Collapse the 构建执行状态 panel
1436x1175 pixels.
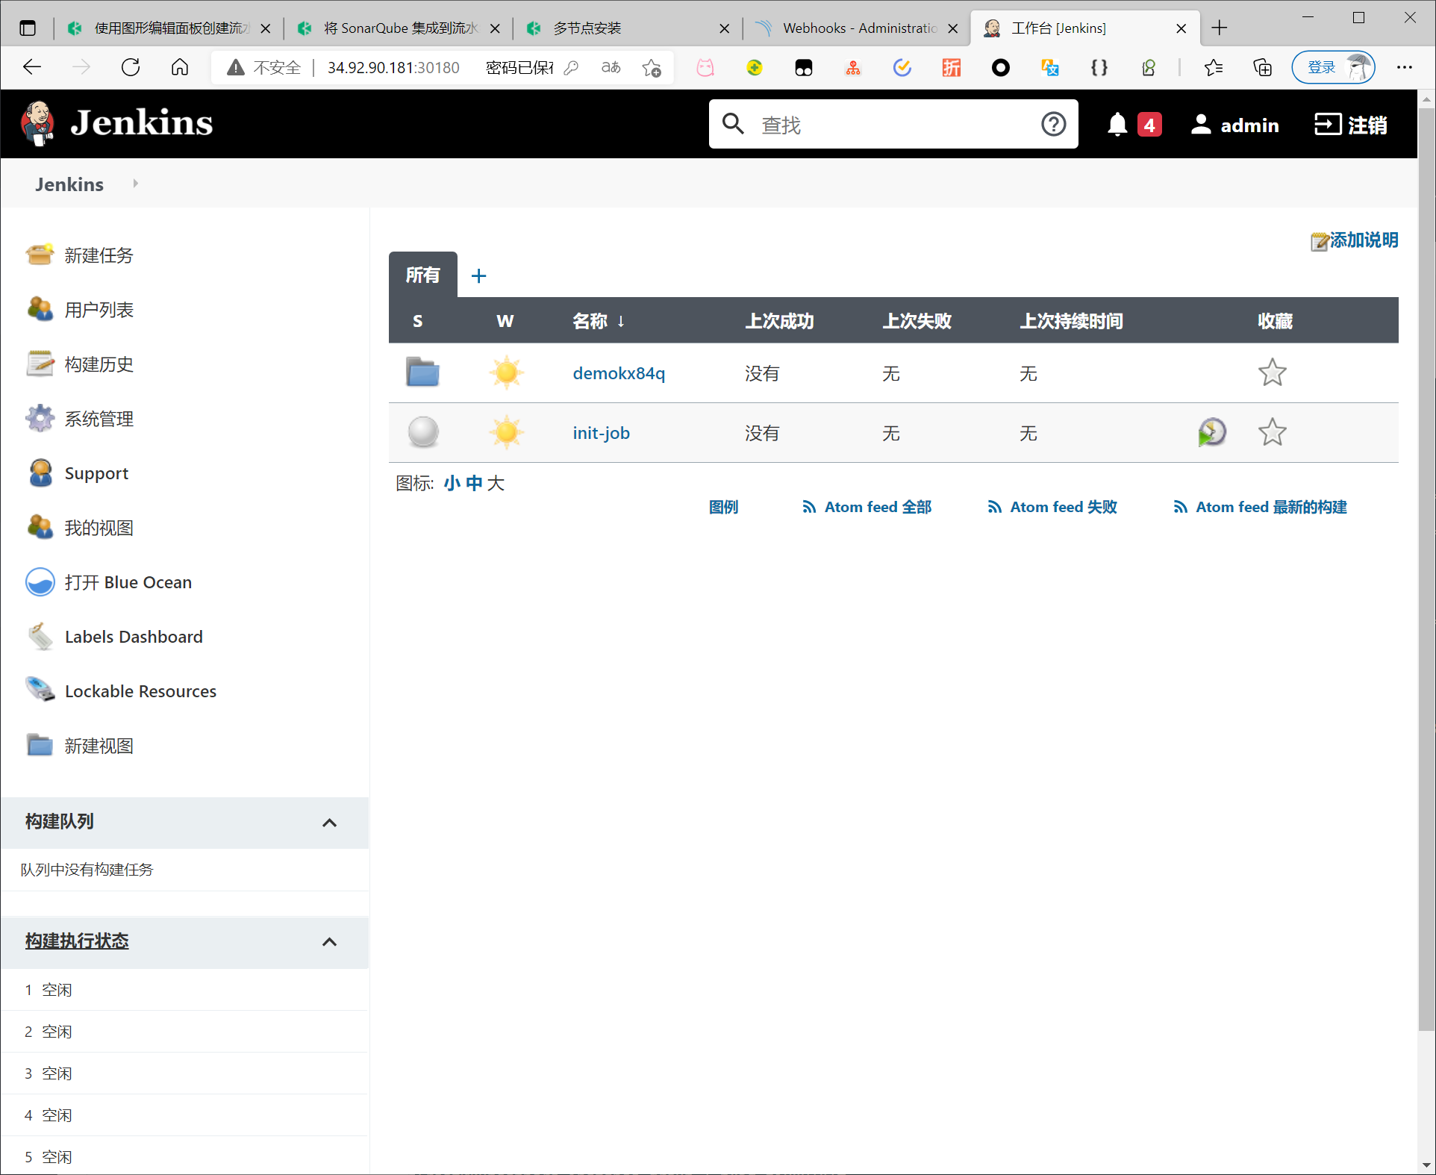coord(329,941)
